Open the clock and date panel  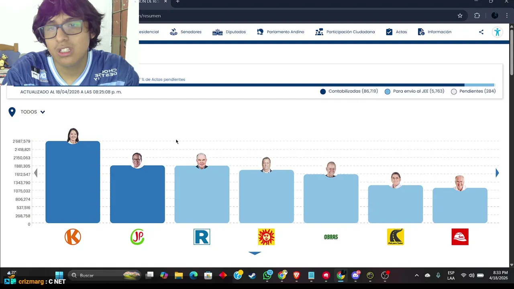click(498, 275)
